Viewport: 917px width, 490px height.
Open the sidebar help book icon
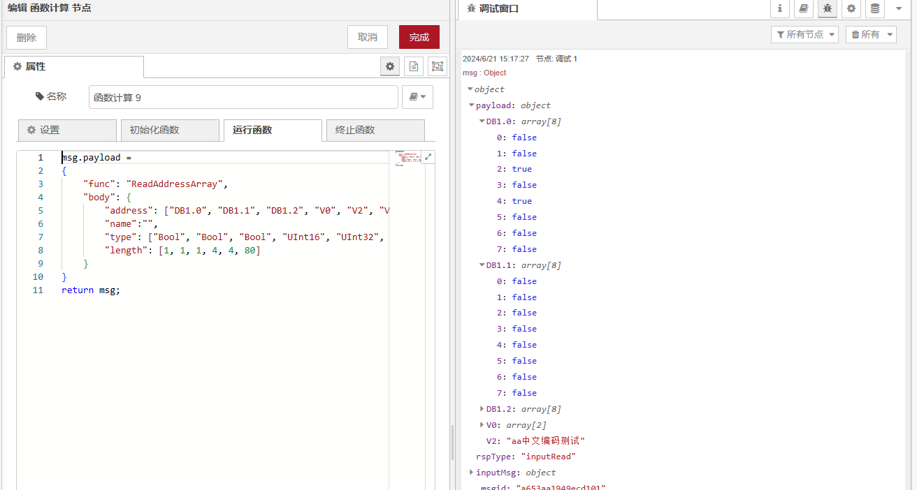tap(804, 9)
